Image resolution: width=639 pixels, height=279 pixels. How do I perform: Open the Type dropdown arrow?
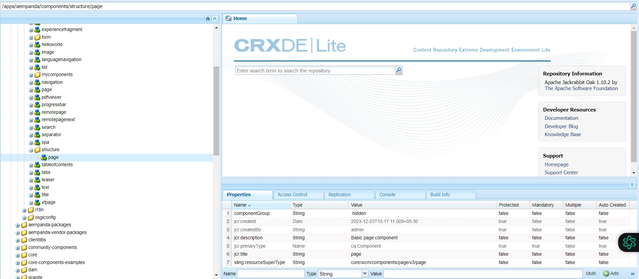tap(365, 274)
